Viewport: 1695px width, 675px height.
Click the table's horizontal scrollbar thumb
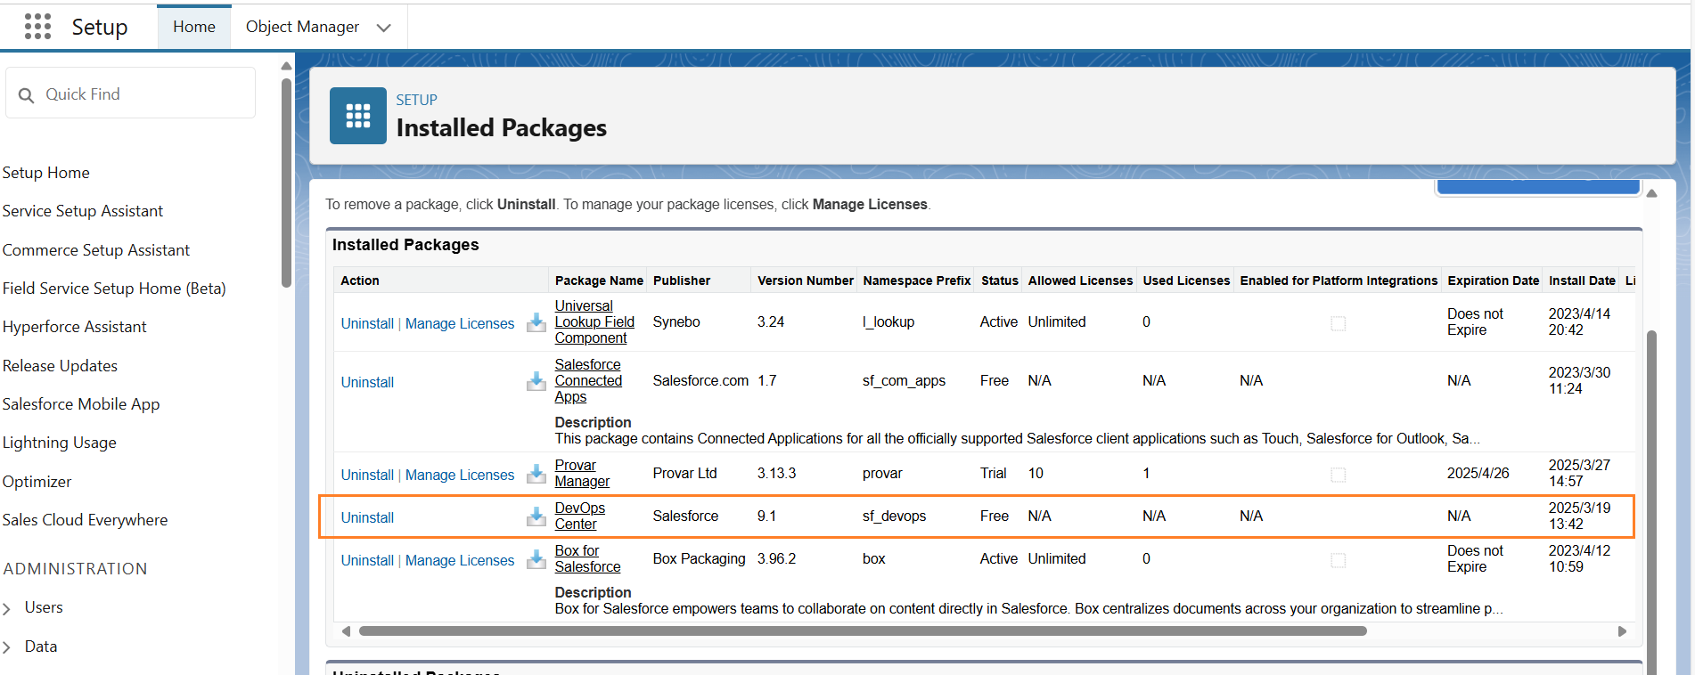(x=863, y=631)
